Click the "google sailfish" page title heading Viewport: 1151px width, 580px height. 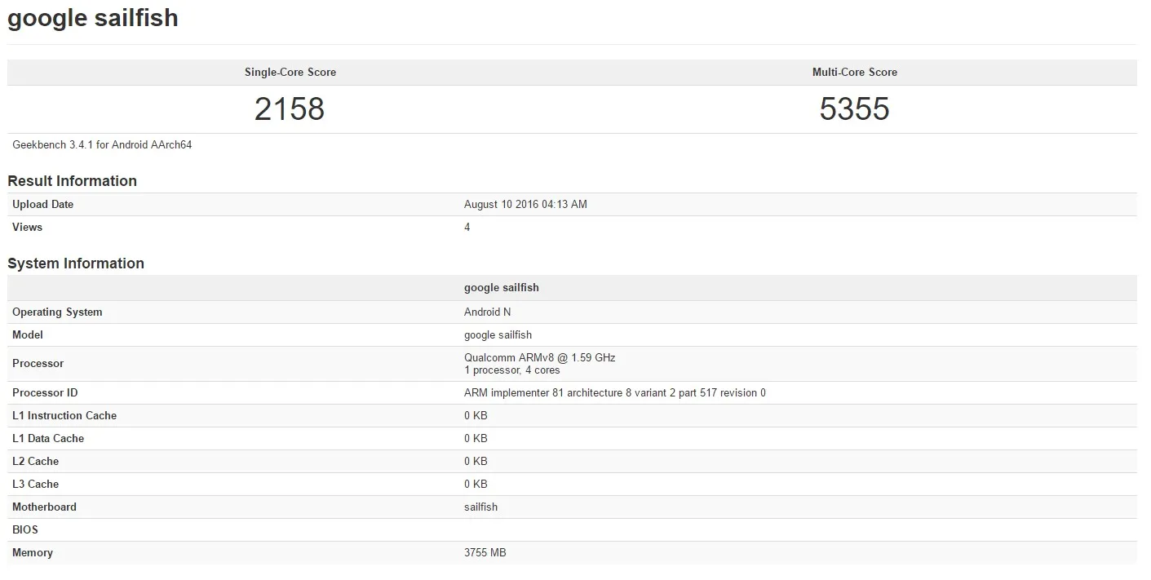(x=93, y=18)
